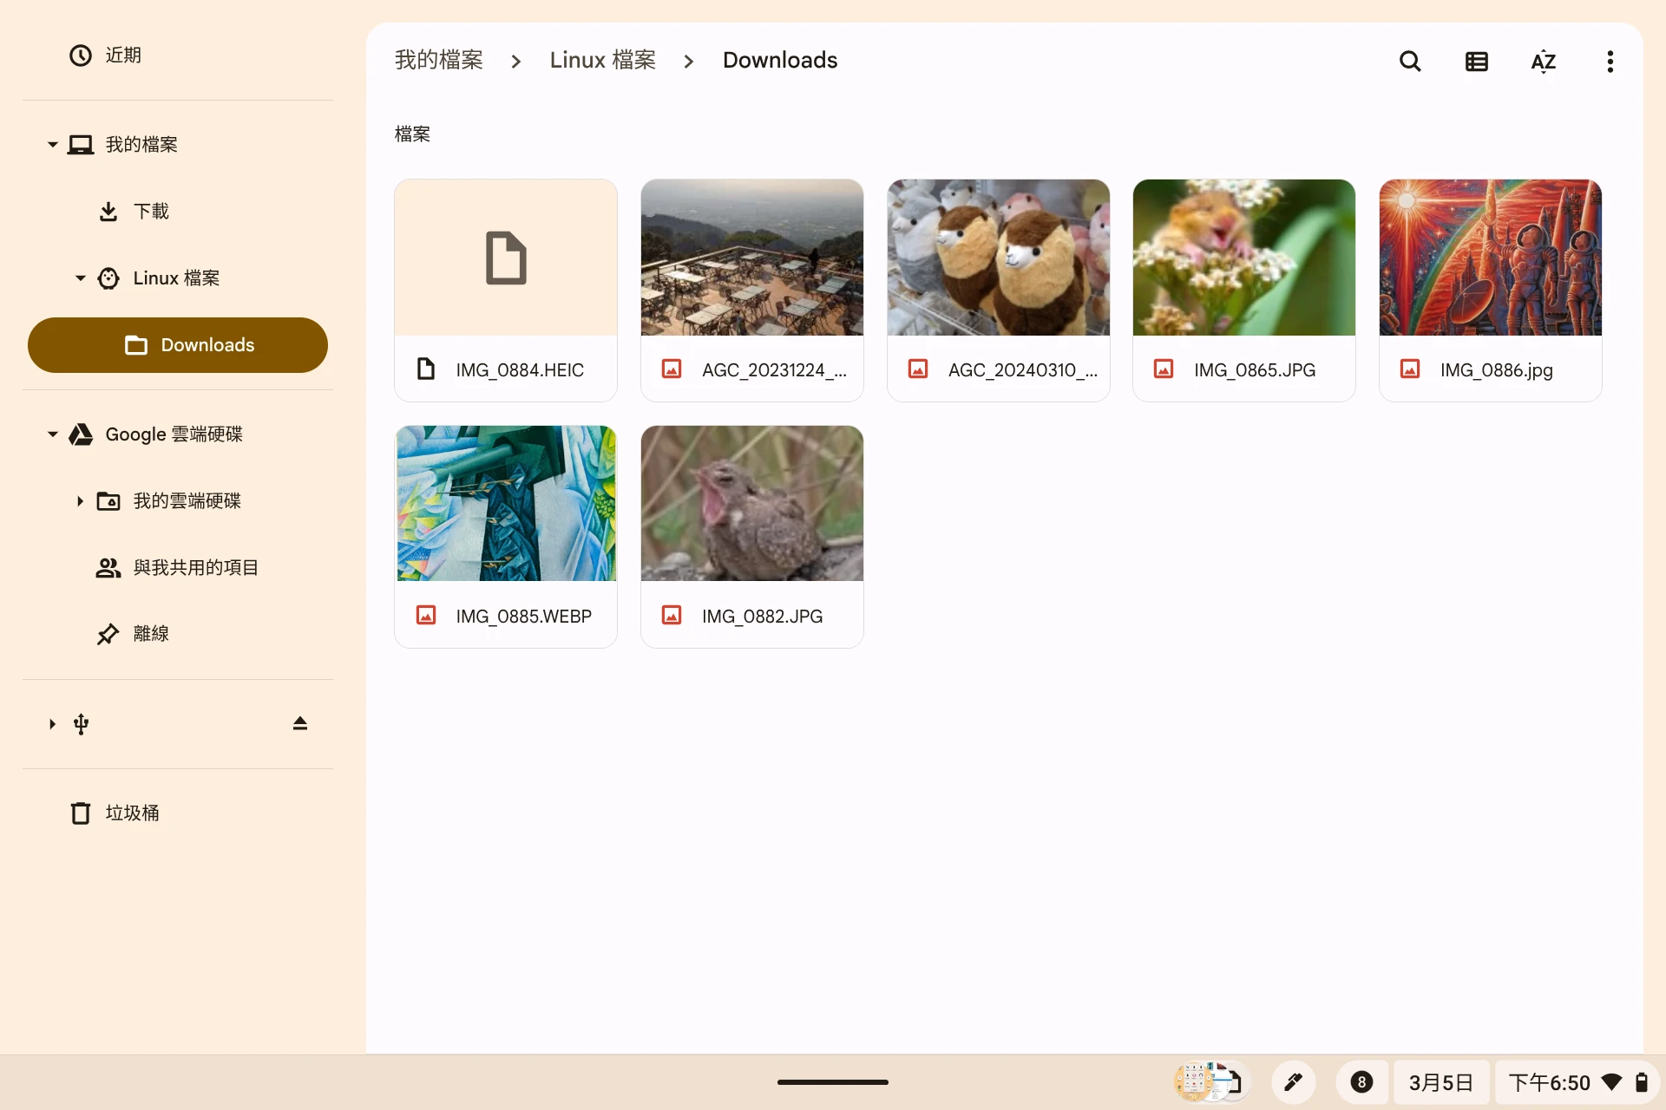
Task: Expand the USB device tree arrow
Action: [x=52, y=724]
